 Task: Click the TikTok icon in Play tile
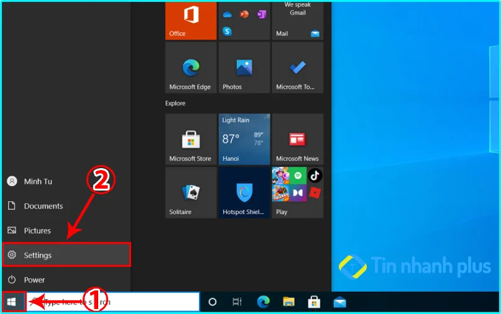315,175
